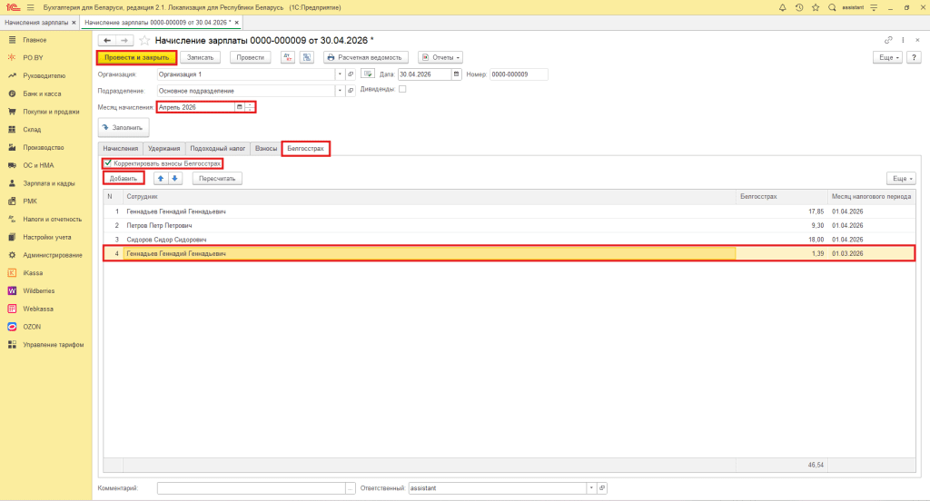
Task: Open the Ответственный record with open icon
Action: point(602,488)
